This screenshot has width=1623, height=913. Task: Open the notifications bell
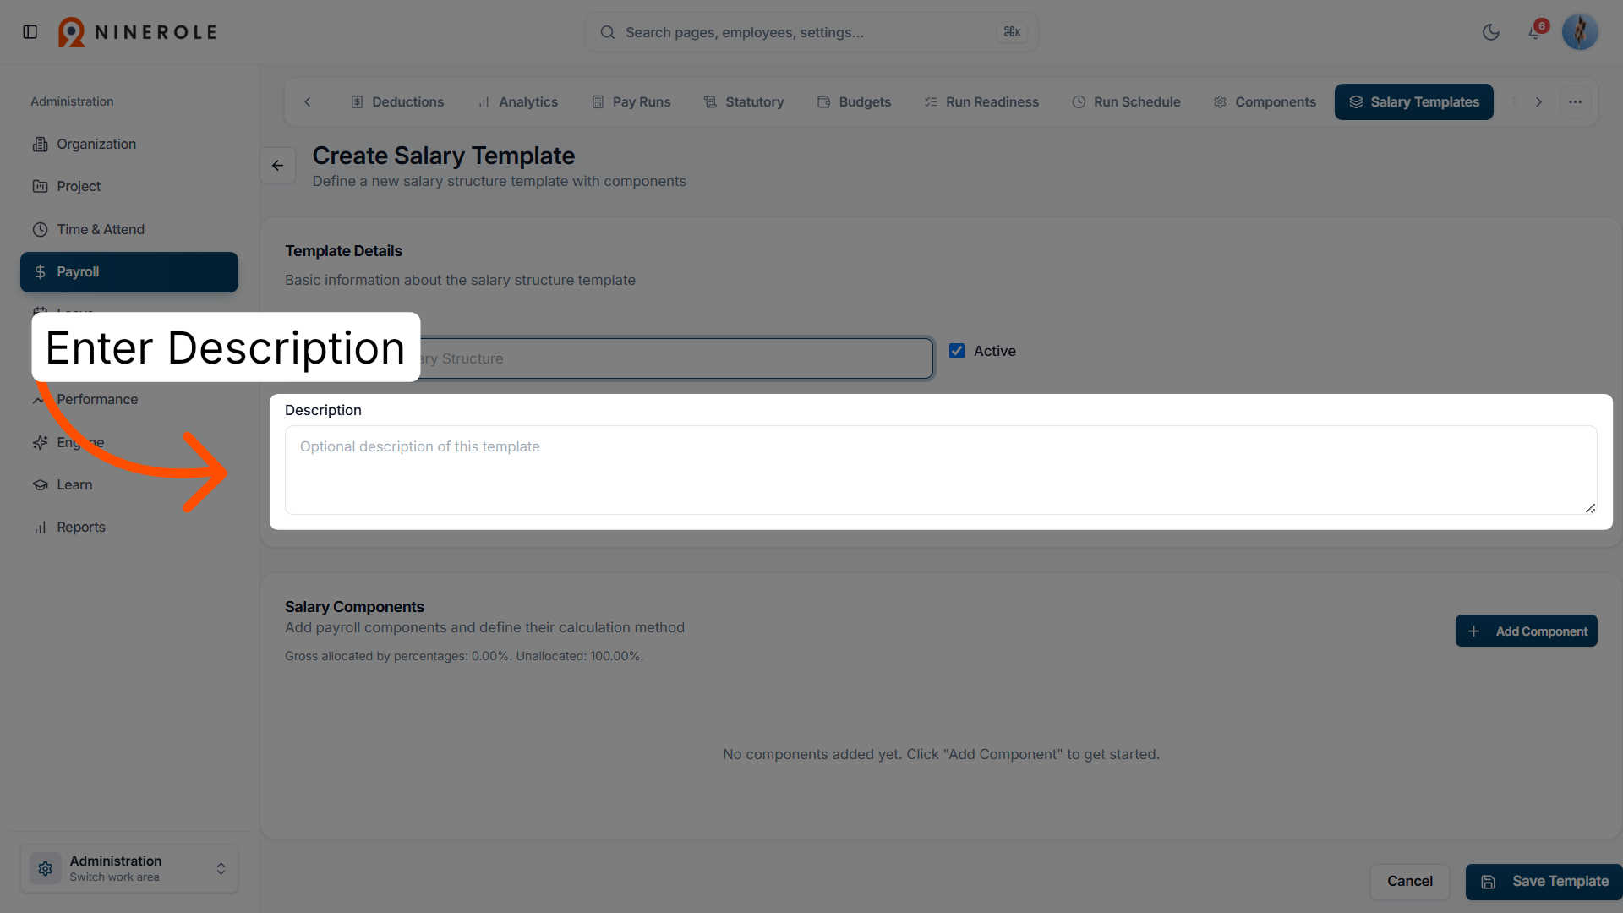coord(1535,32)
